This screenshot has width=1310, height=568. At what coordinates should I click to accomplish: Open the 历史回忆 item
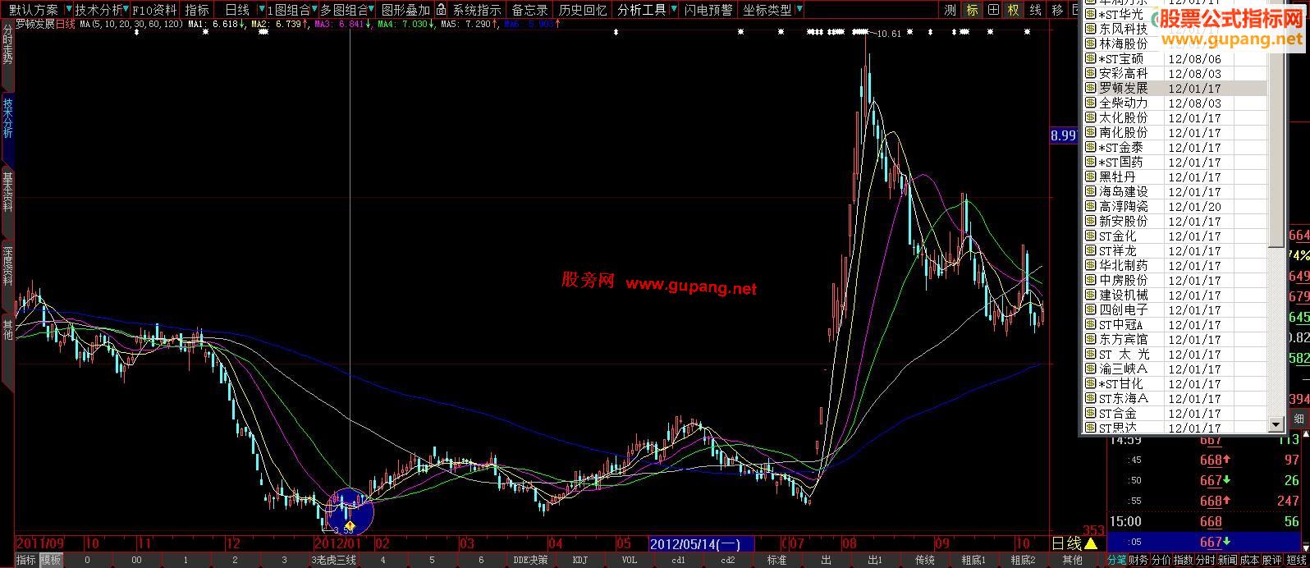tap(583, 10)
